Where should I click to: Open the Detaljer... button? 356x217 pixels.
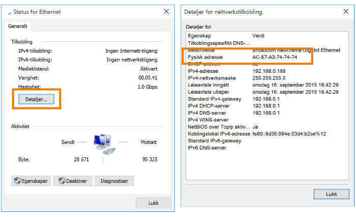coord(36,99)
